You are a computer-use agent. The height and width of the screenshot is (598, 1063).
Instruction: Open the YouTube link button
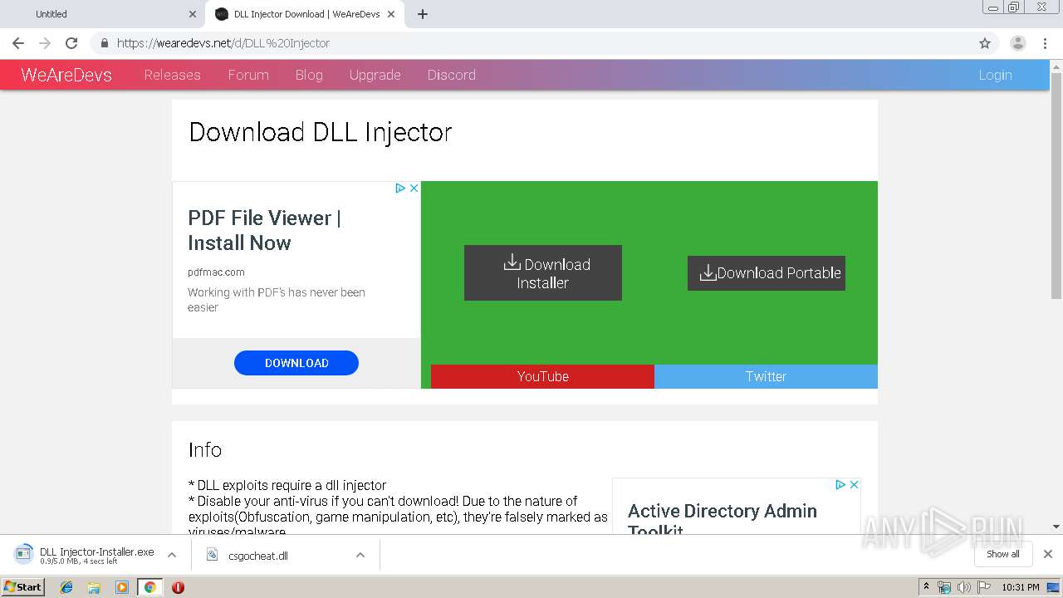point(542,376)
